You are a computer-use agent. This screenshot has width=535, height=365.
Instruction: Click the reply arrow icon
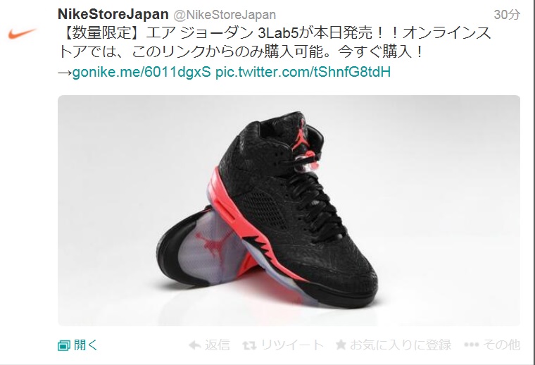click(195, 345)
